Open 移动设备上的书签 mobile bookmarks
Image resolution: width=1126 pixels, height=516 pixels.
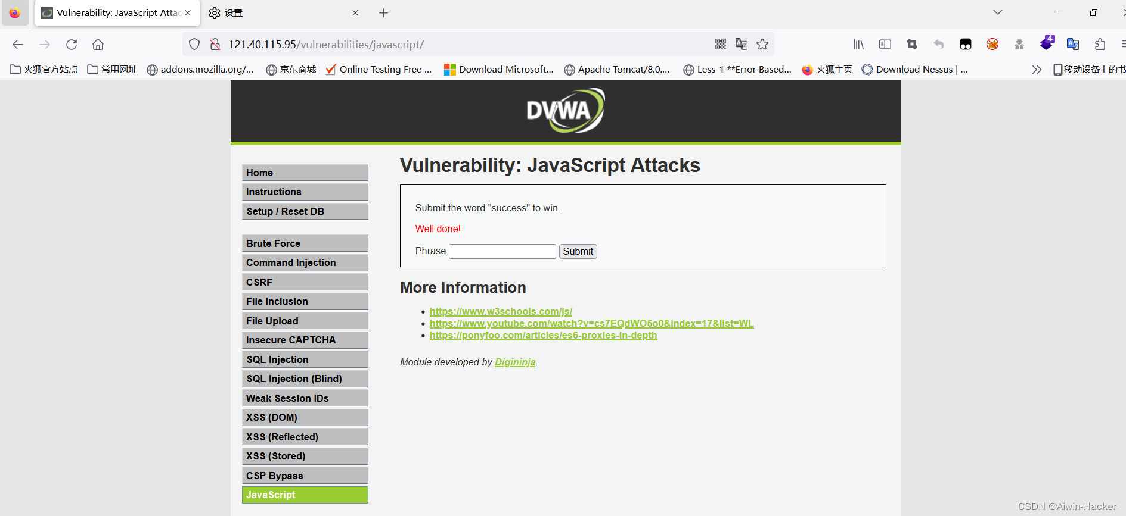(x=1089, y=70)
